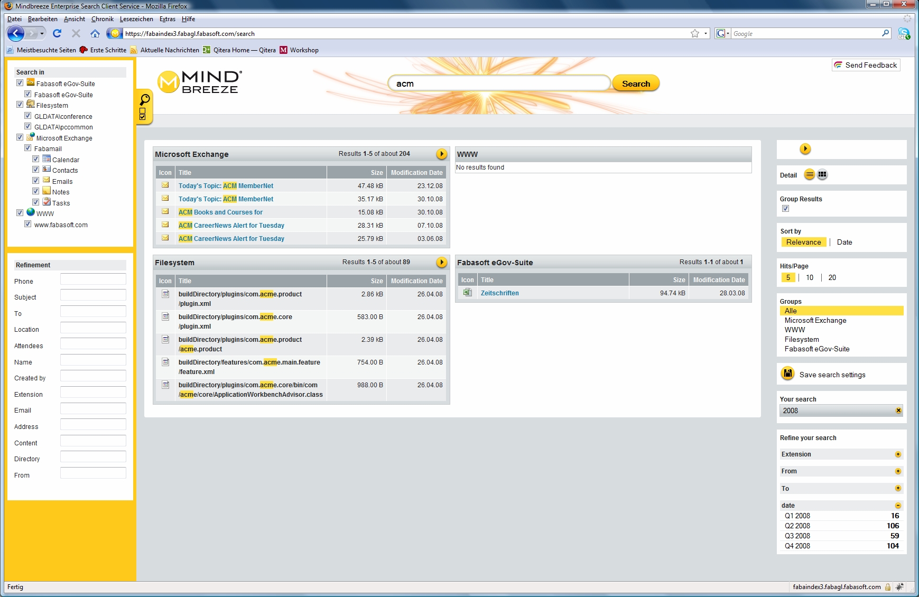Click the Subject refinement field
Screen dimensions: 919x597
tap(93, 295)
